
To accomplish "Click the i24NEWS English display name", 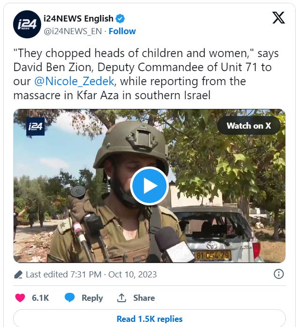I will [79, 19].
